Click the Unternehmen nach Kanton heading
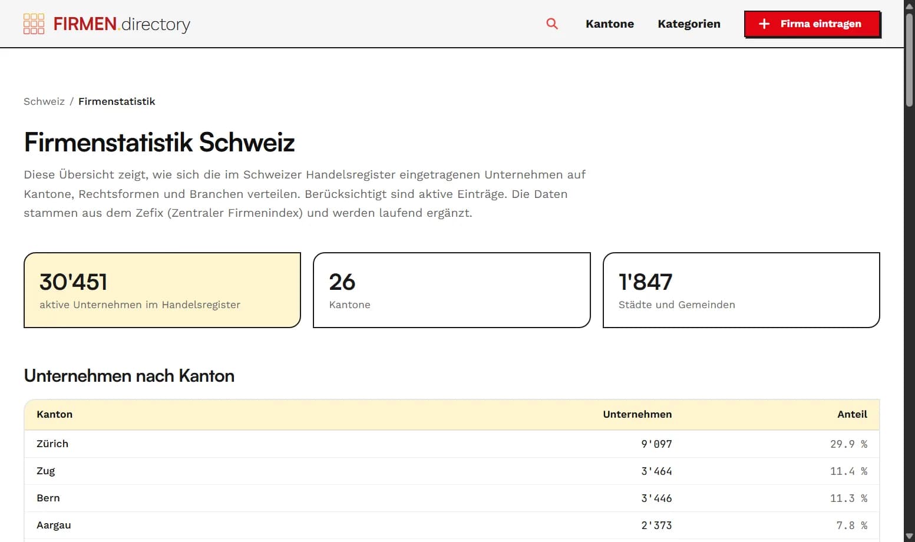The image size is (915, 542). (129, 375)
